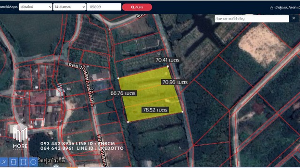Screen dimensions: 300x168
Task: Close the landmark search box
Action: coord(294,18)
